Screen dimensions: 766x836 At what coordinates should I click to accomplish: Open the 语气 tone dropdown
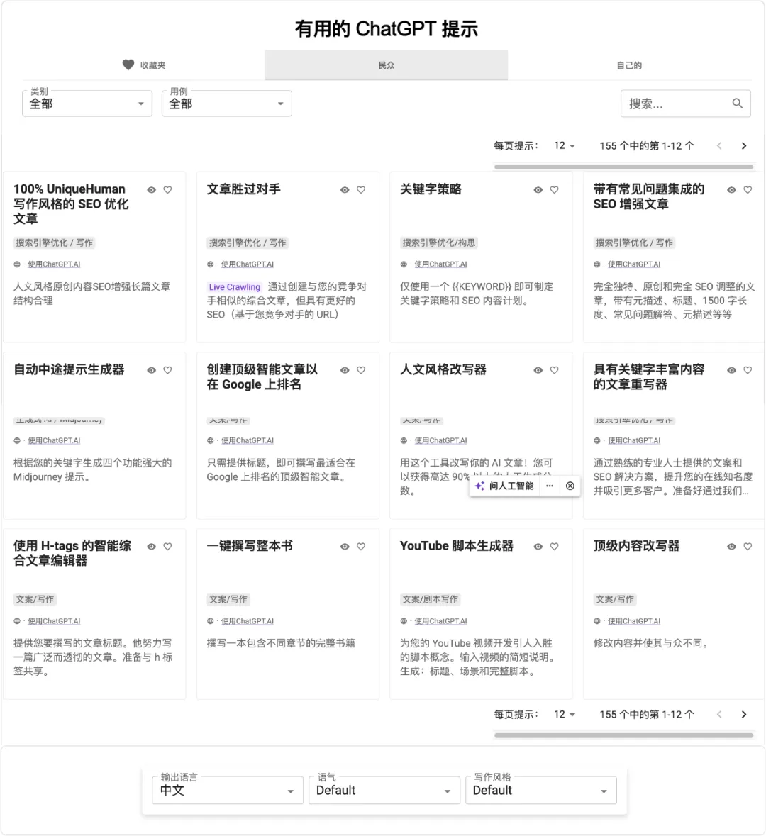(384, 790)
